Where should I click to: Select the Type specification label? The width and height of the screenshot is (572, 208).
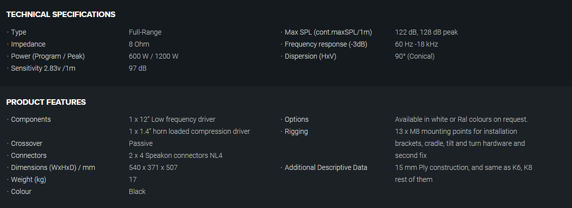[x=19, y=32]
